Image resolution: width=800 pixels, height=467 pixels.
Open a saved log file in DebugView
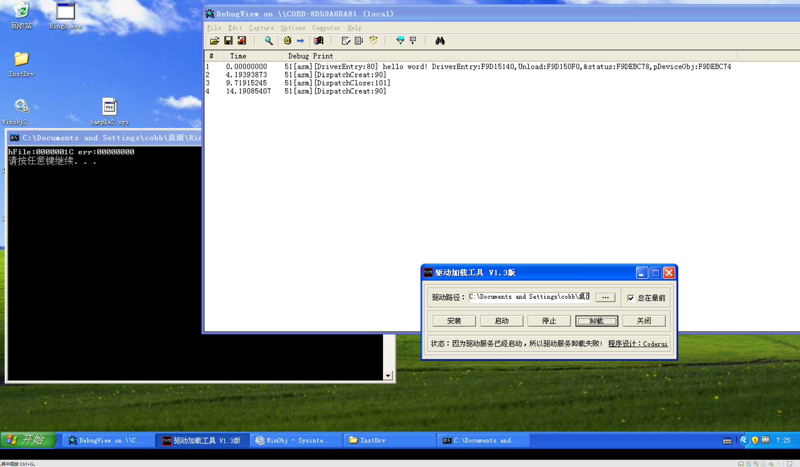point(214,41)
